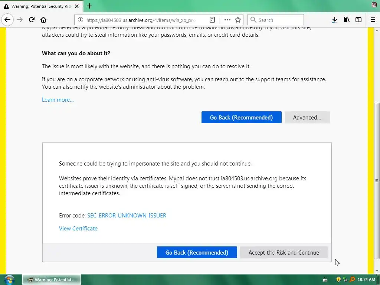Click Accept the Risk and Continue
This screenshot has width=380, height=285.
[284, 252]
